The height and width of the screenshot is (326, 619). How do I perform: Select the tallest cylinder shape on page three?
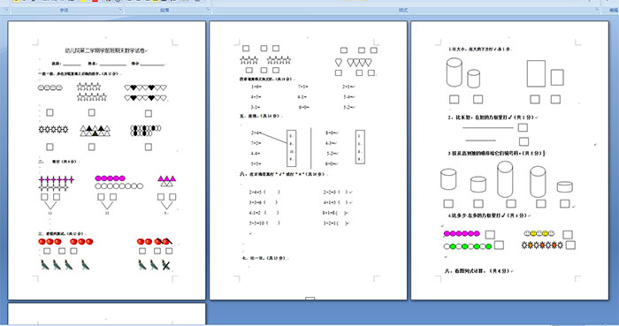505,179
